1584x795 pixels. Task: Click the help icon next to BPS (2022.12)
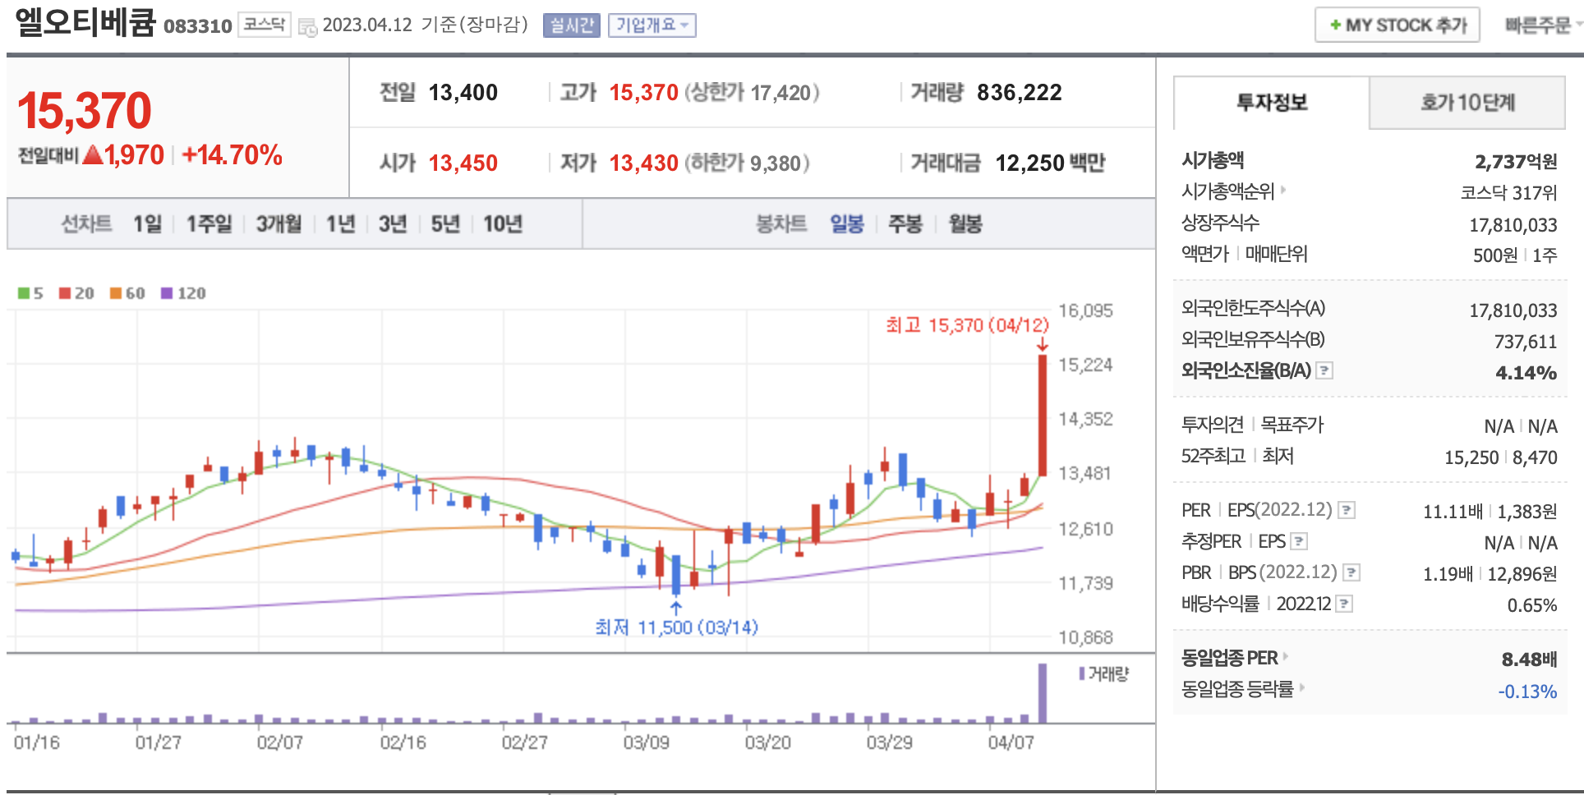[x=1351, y=573]
